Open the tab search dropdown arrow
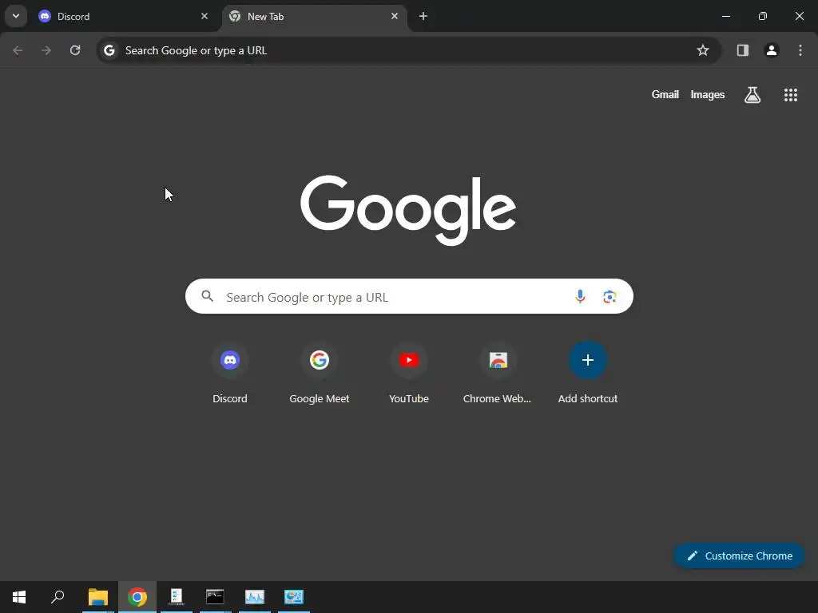Image resolution: width=818 pixels, height=613 pixels. [x=16, y=16]
